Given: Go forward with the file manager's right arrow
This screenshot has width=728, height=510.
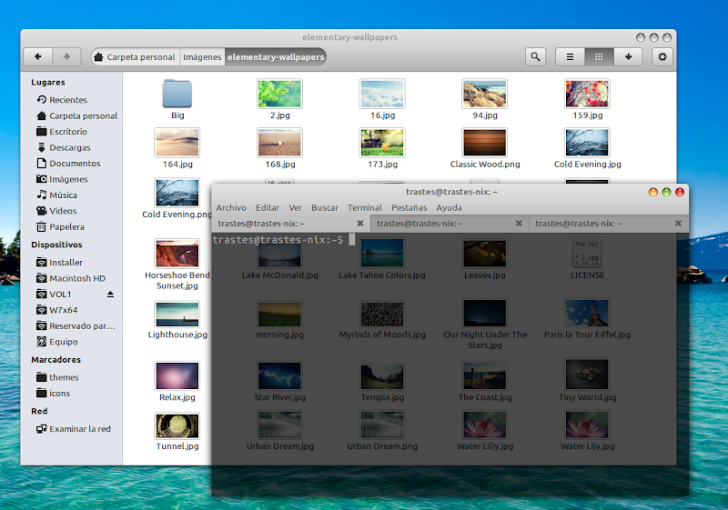Looking at the screenshot, I should (x=66, y=56).
